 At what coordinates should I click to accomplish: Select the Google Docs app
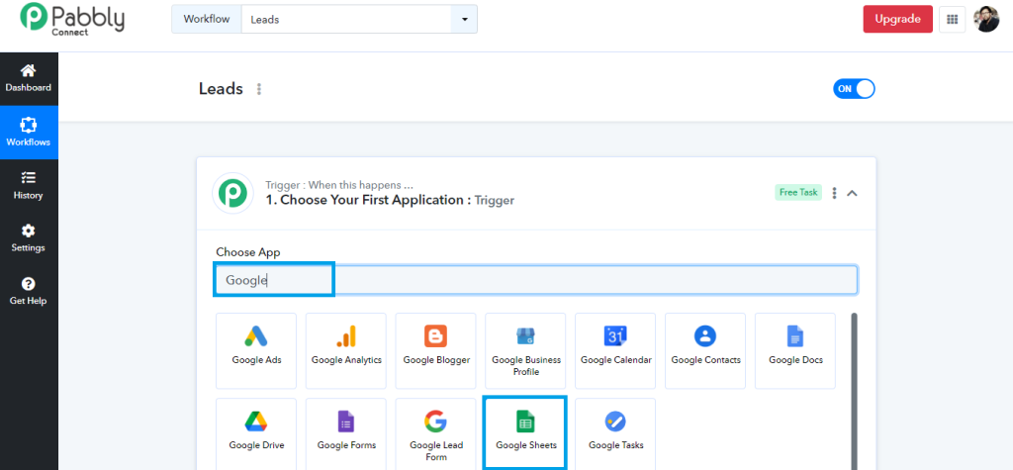pyautogui.click(x=795, y=351)
